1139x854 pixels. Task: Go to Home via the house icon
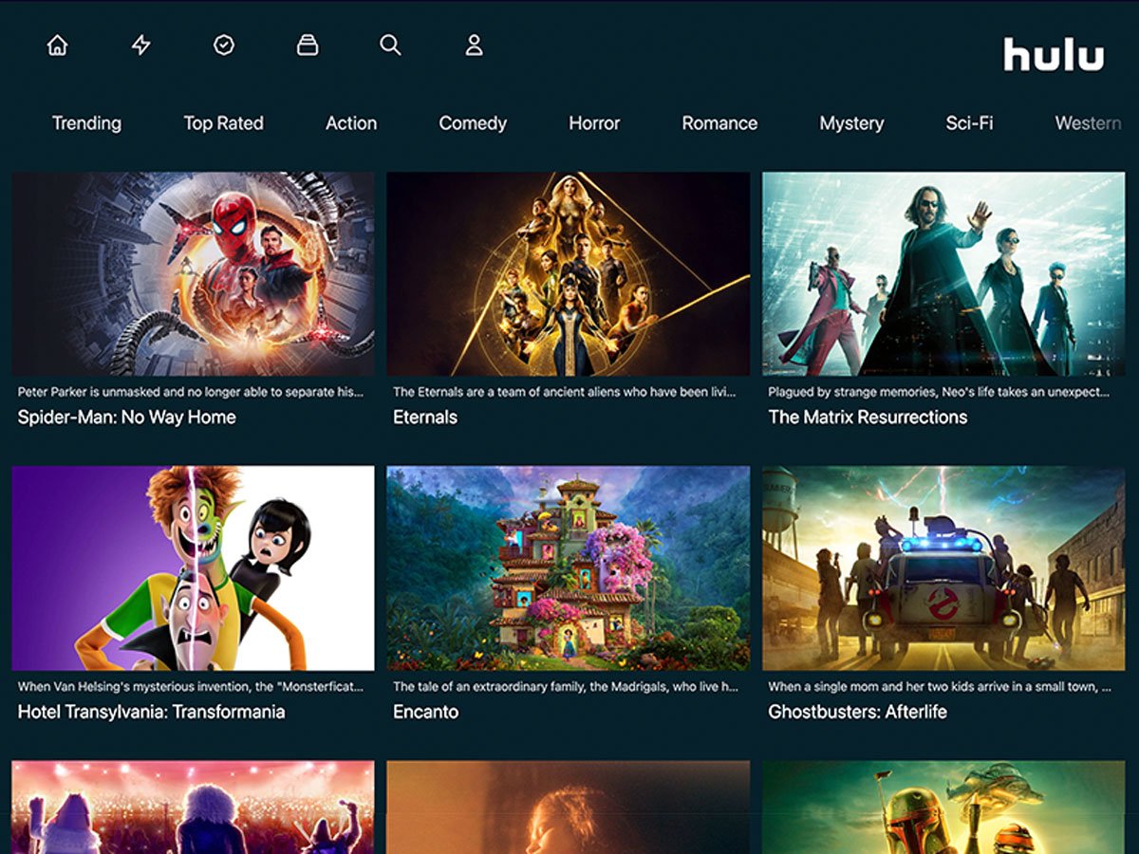[x=58, y=46]
